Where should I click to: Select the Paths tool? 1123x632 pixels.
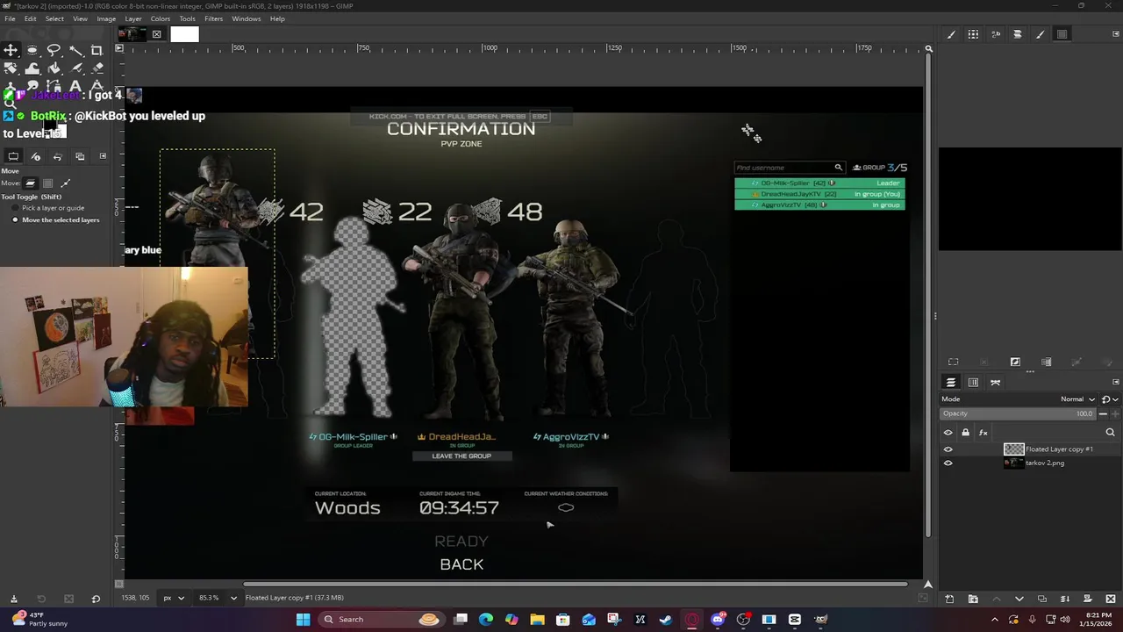(54, 85)
